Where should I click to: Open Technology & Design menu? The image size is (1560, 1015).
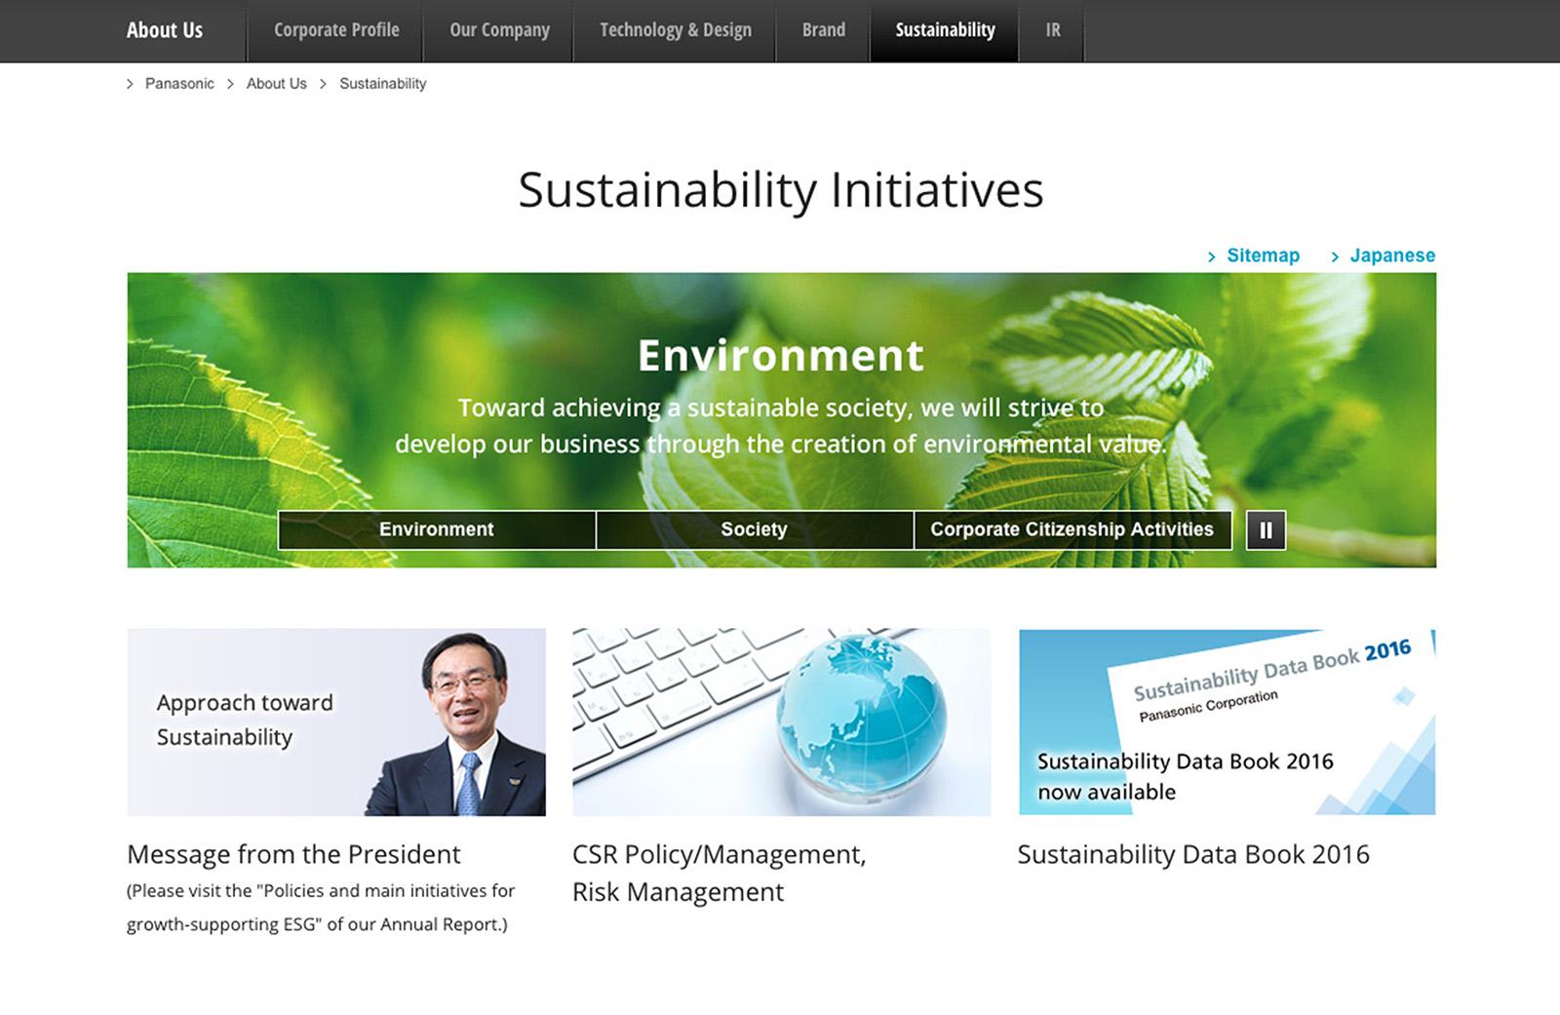pyautogui.click(x=675, y=30)
